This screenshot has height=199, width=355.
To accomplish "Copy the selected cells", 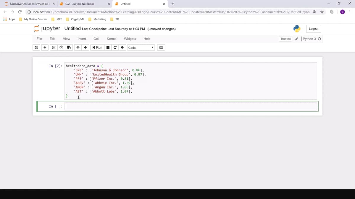I will tap(61, 47).
